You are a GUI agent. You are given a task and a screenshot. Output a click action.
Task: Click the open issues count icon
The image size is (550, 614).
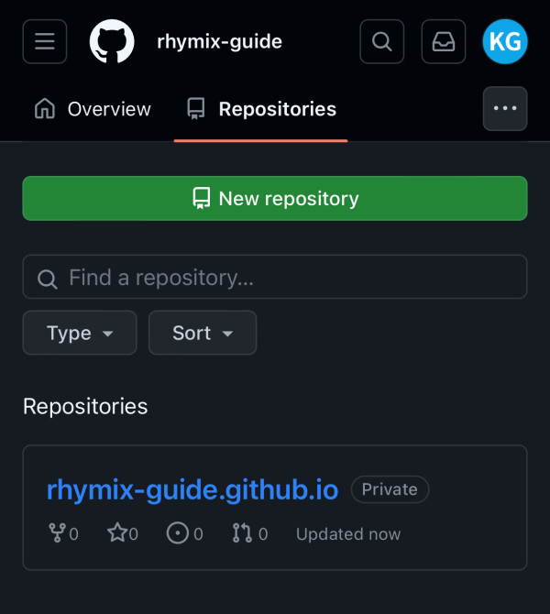pyautogui.click(x=178, y=533)
